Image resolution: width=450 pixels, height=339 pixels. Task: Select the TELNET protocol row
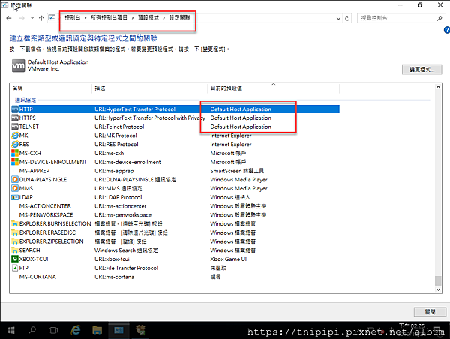pos(175,127)
